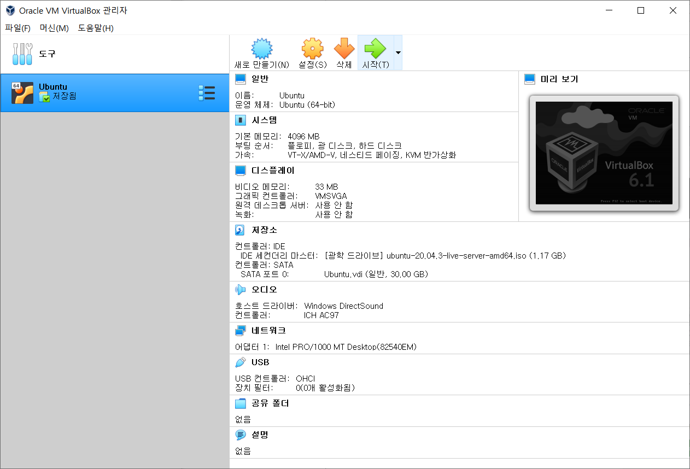Open the 오디오 settings heading link
Image resolution: width=690 pixels, height=469 pixels.
[x=264, y=290]
